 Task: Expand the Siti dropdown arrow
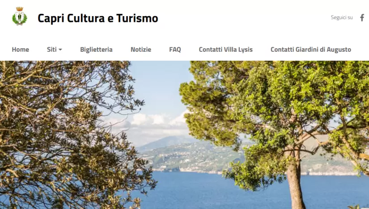pos(60,50)
